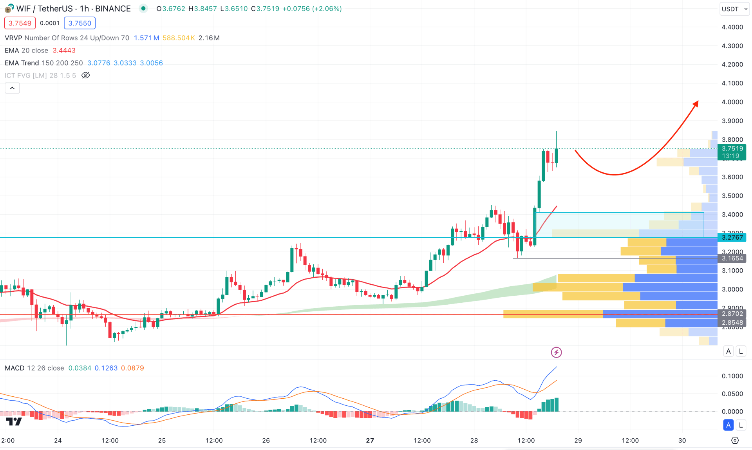This screenshot has width=752, height=450.
Task: Collapse the indicator legend with the caret
Action: 12,88
